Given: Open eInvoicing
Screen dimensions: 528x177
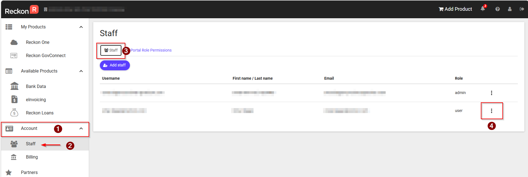Looking at the screenshot, I should [36, 100].
